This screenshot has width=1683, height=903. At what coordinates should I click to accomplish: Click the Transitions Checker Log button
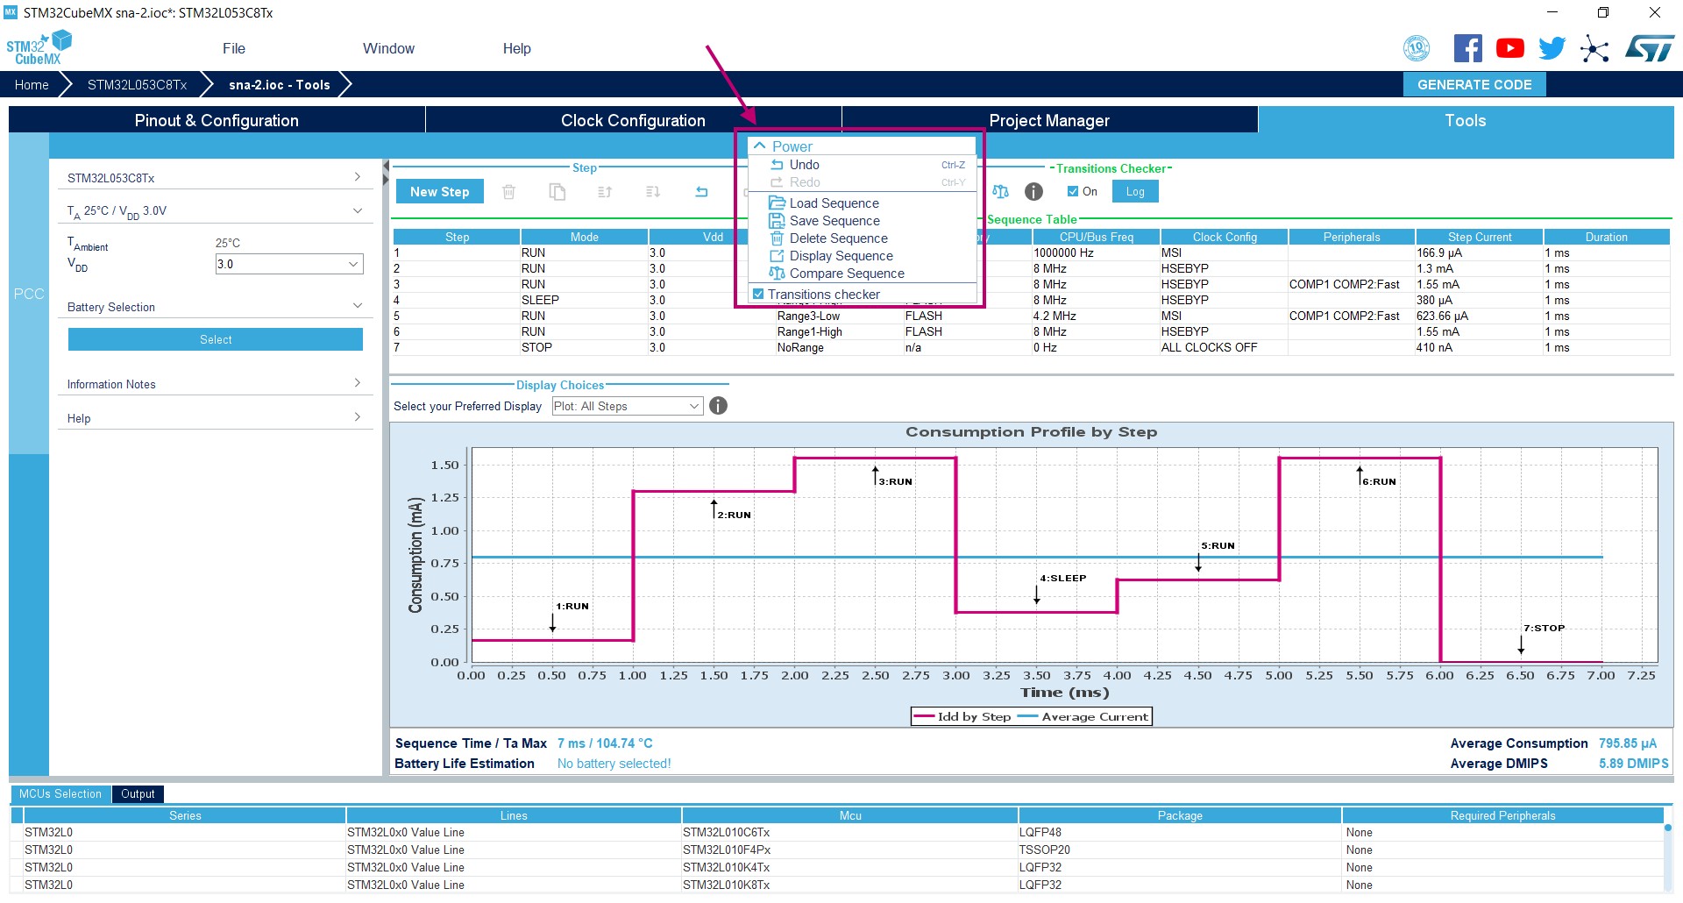tap(1135, 192)
